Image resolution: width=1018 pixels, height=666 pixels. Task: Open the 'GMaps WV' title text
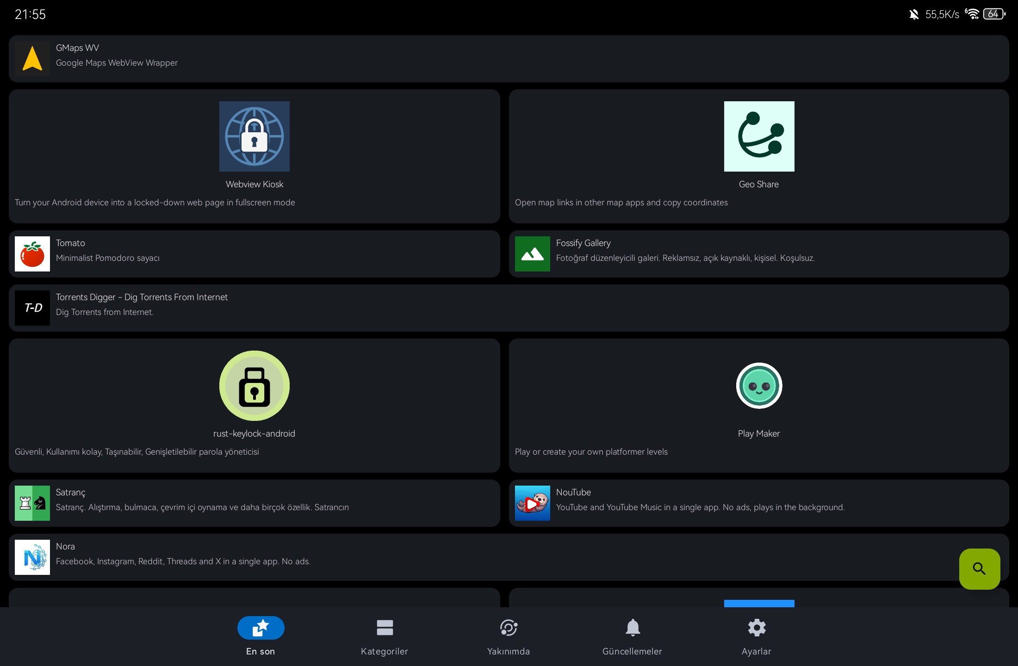(77, 48)
